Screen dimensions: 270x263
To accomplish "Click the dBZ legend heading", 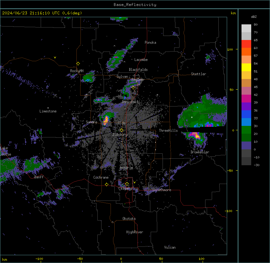I will [x=254, y=17].
